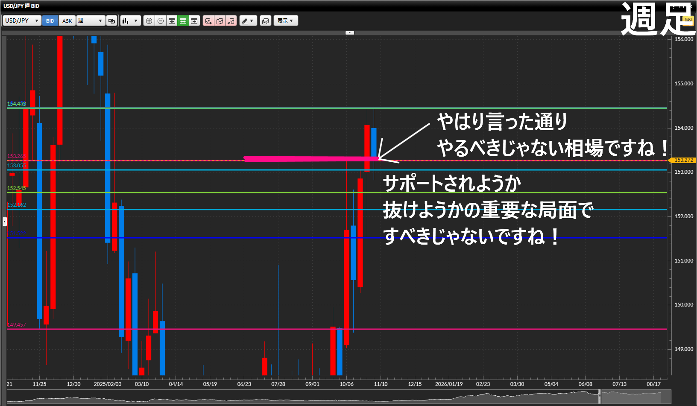
Task: Click the pink settlement order button
Action: [x=231, y=21]
